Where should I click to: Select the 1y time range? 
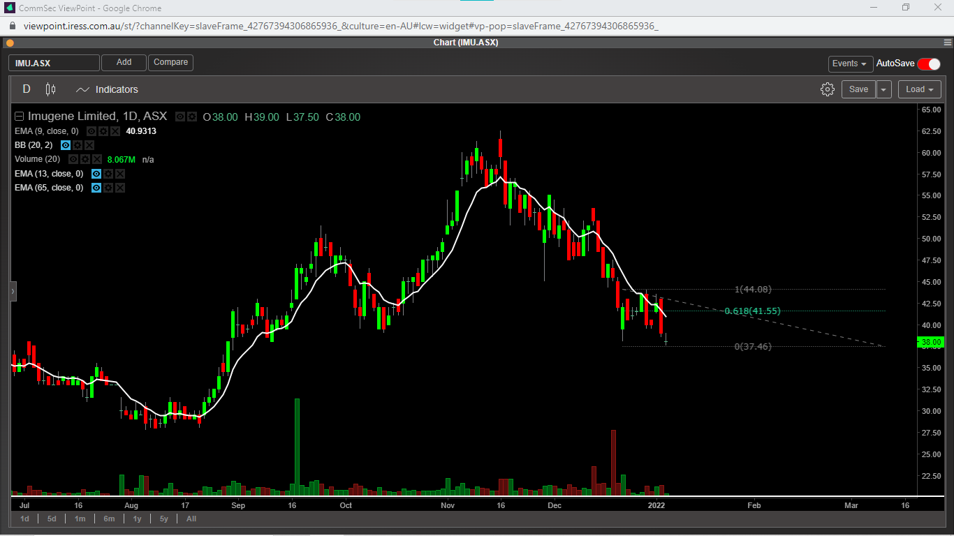click(x=137, y=519)
